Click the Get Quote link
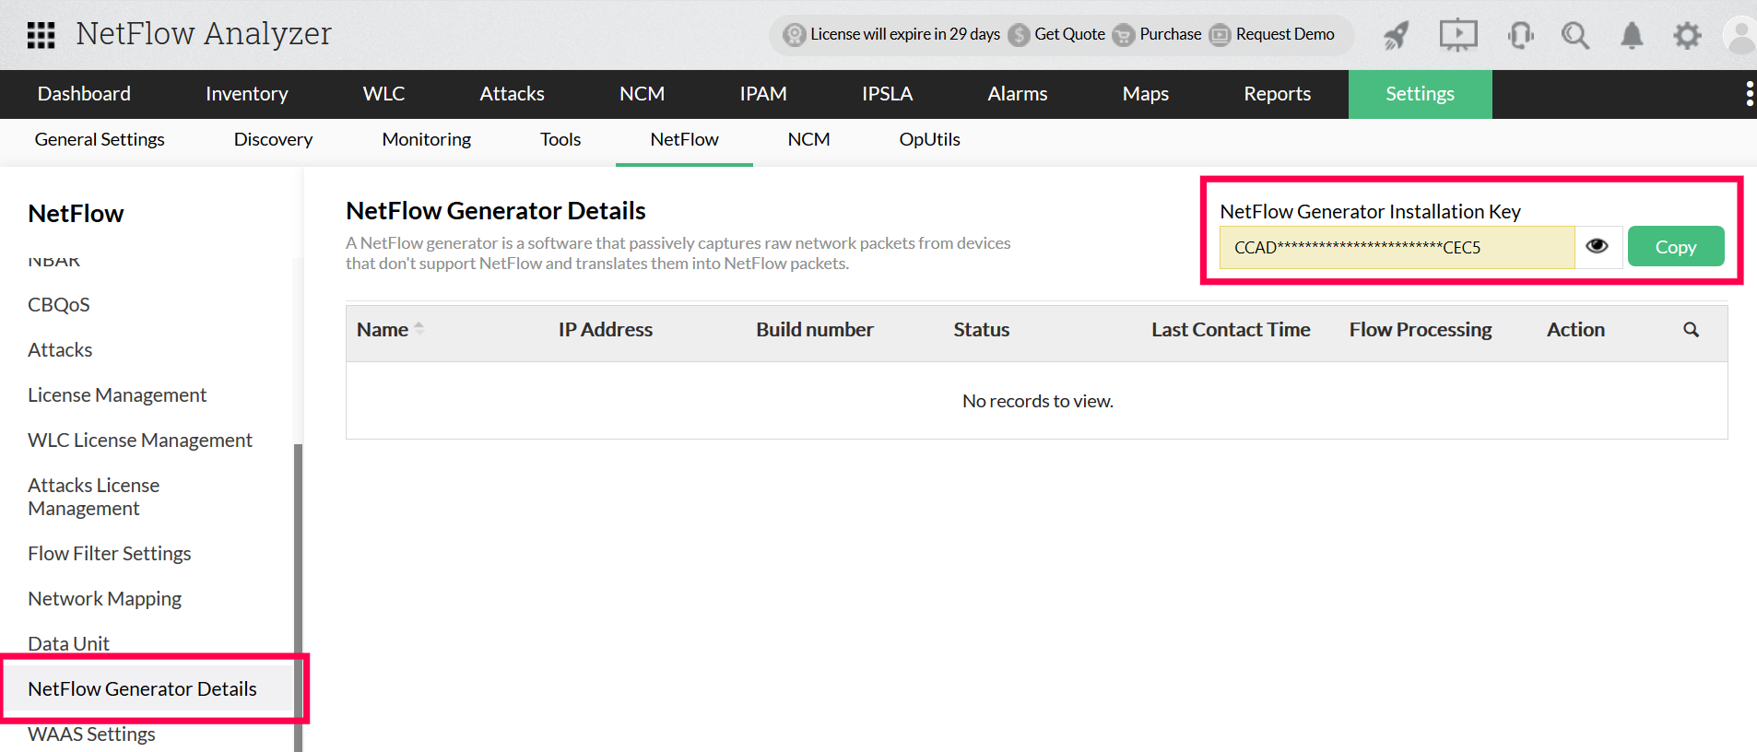This screenshot has height=752, width=1757. tap(1069, 34)
